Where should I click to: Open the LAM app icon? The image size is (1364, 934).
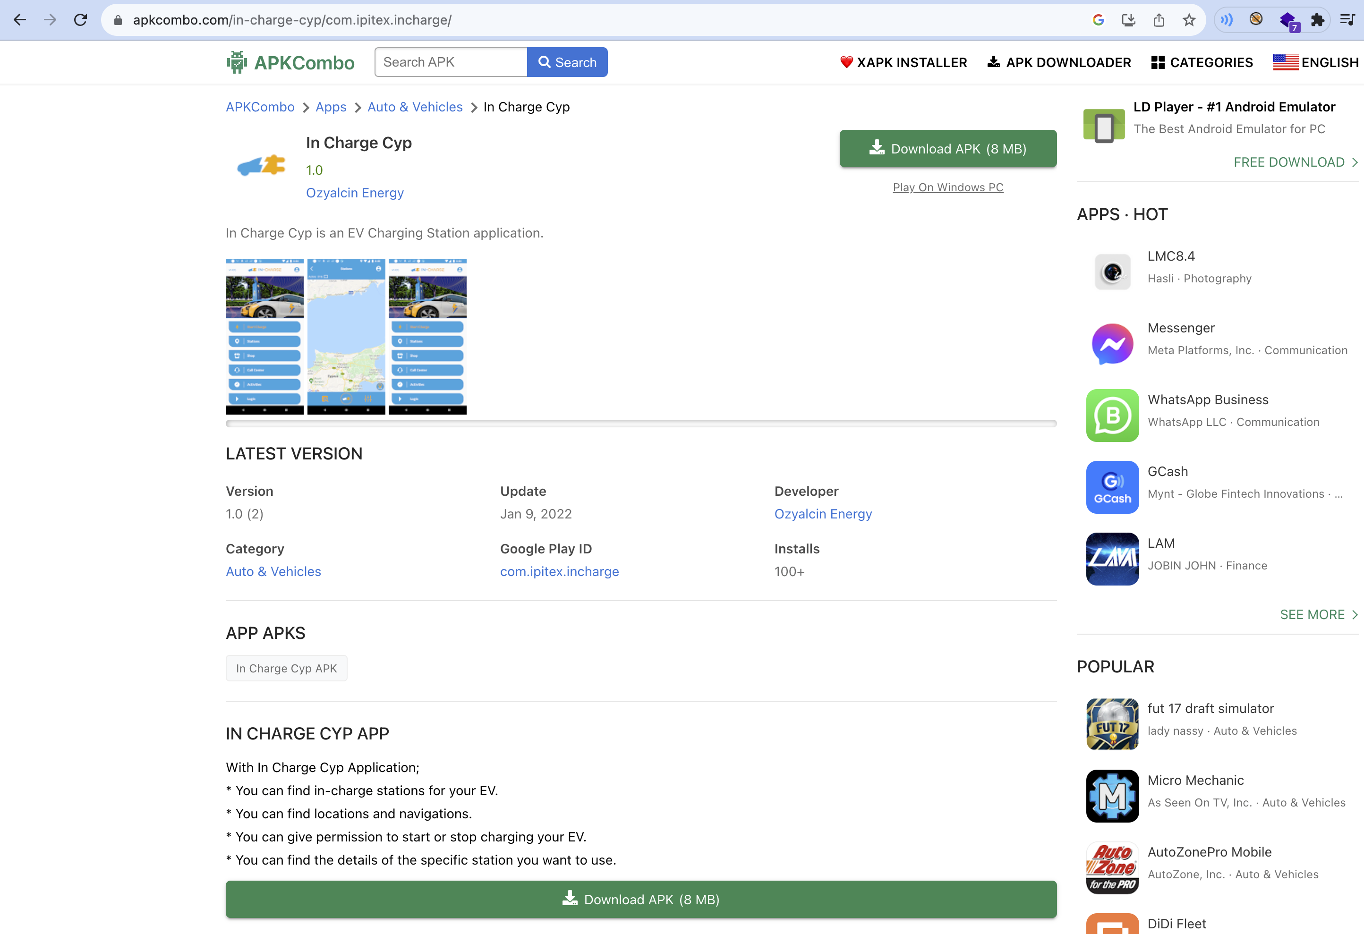coord(1112,559)
